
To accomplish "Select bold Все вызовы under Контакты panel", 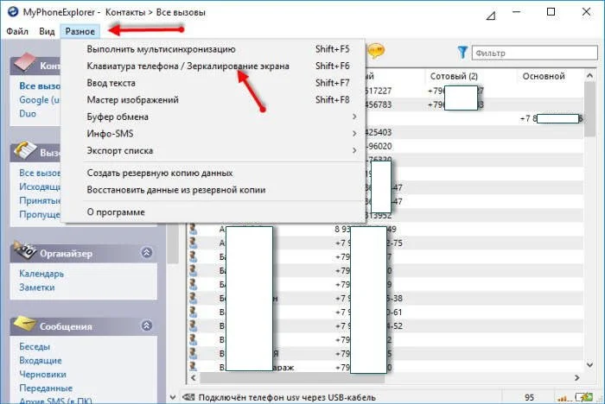I will [x=40, y=86].
